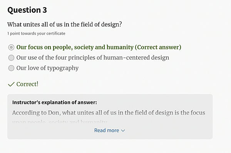Click the "Instructor's explanation of answer" heading
Viewport: 231px width, 153px height.
[x=55, y=103]
